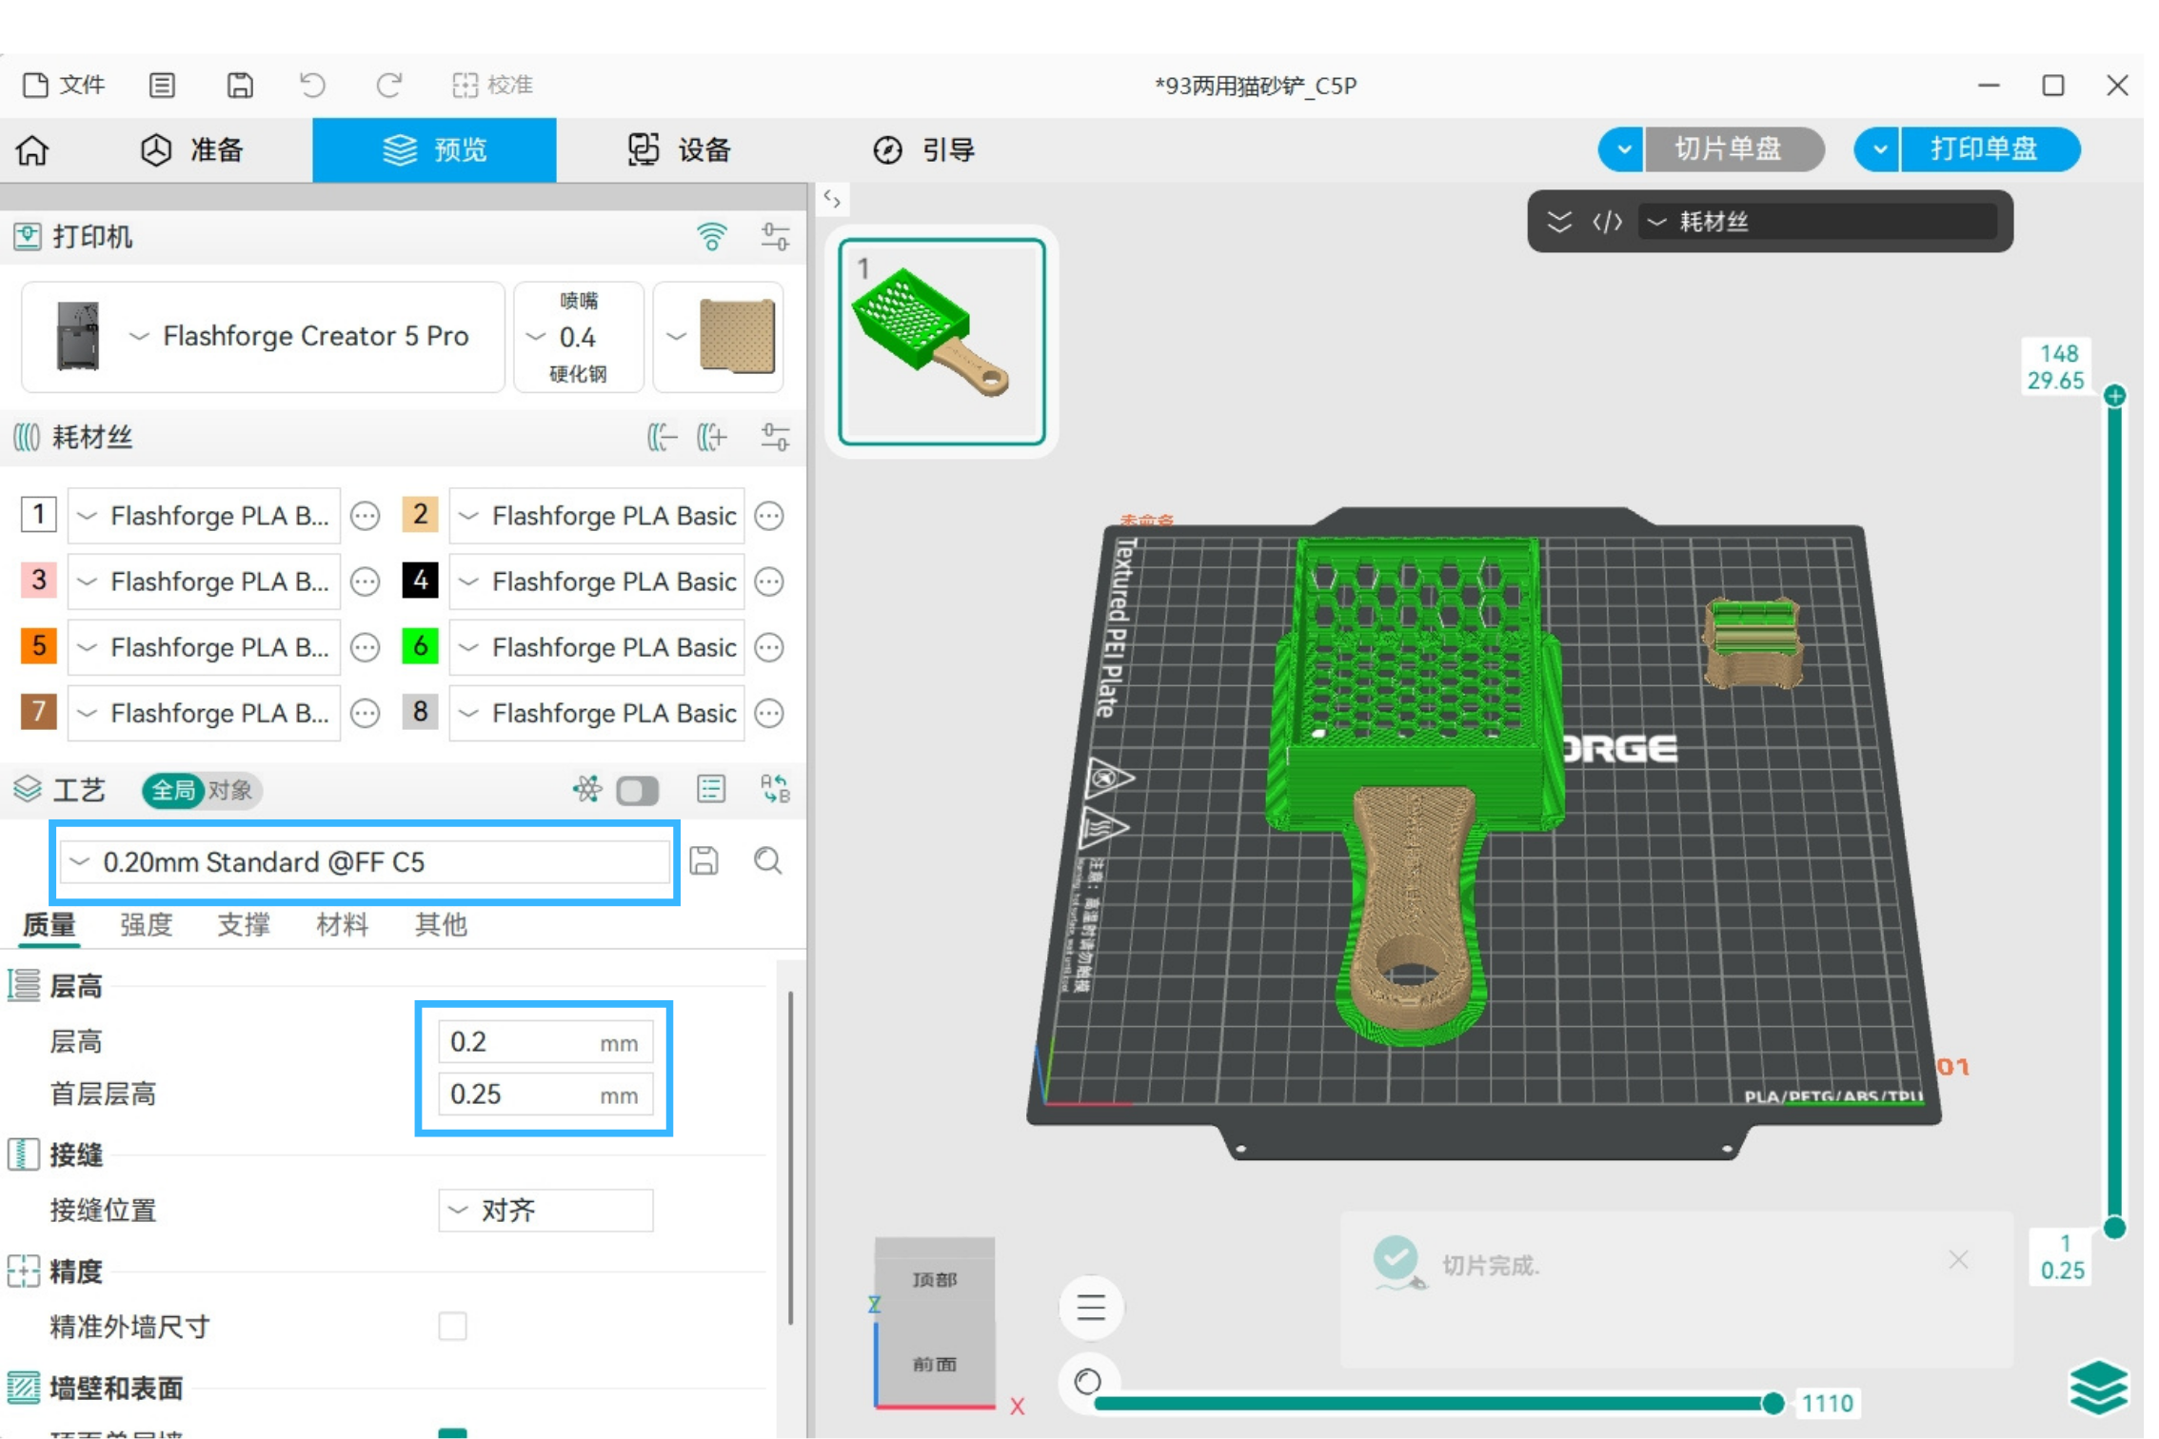Open the process settings list icon
Screen dimensions: 2159x1439
[x=712, y=789]
